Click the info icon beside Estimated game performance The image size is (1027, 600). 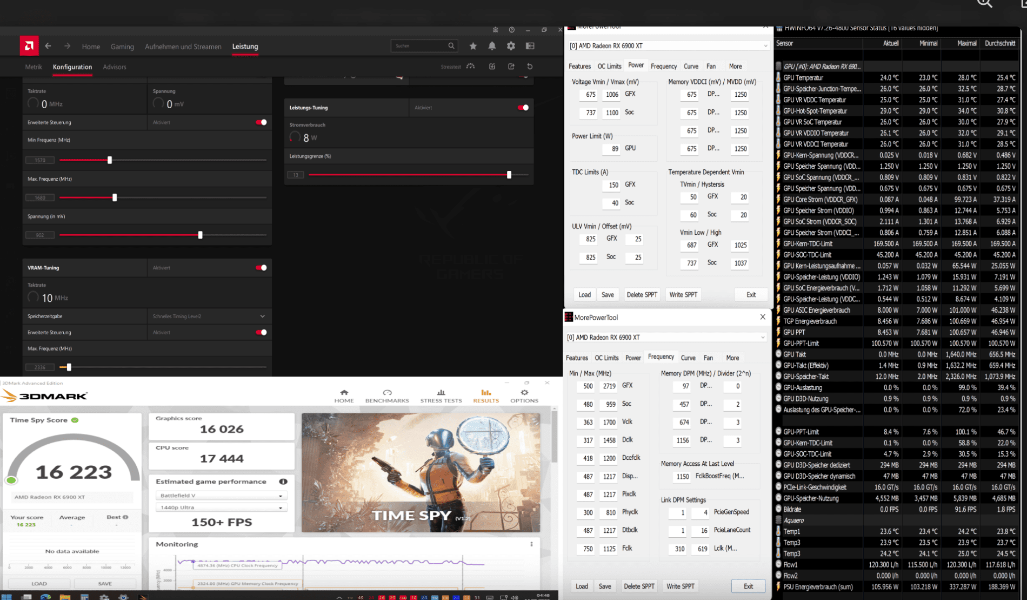pyautogui.click(x=283, y=482)
